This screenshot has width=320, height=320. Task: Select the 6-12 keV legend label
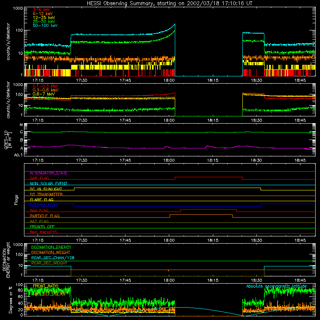43,14
